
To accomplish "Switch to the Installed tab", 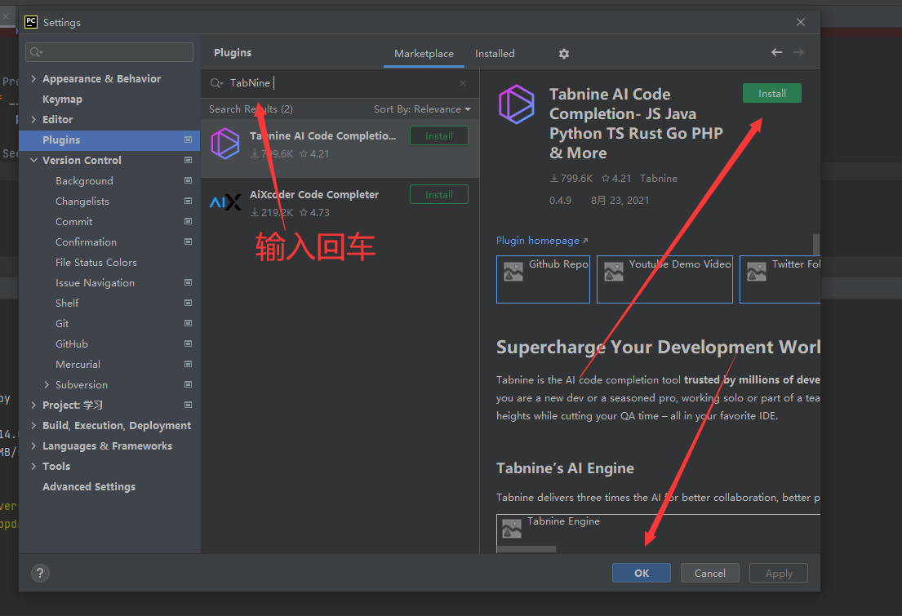I will click(495, 54).
